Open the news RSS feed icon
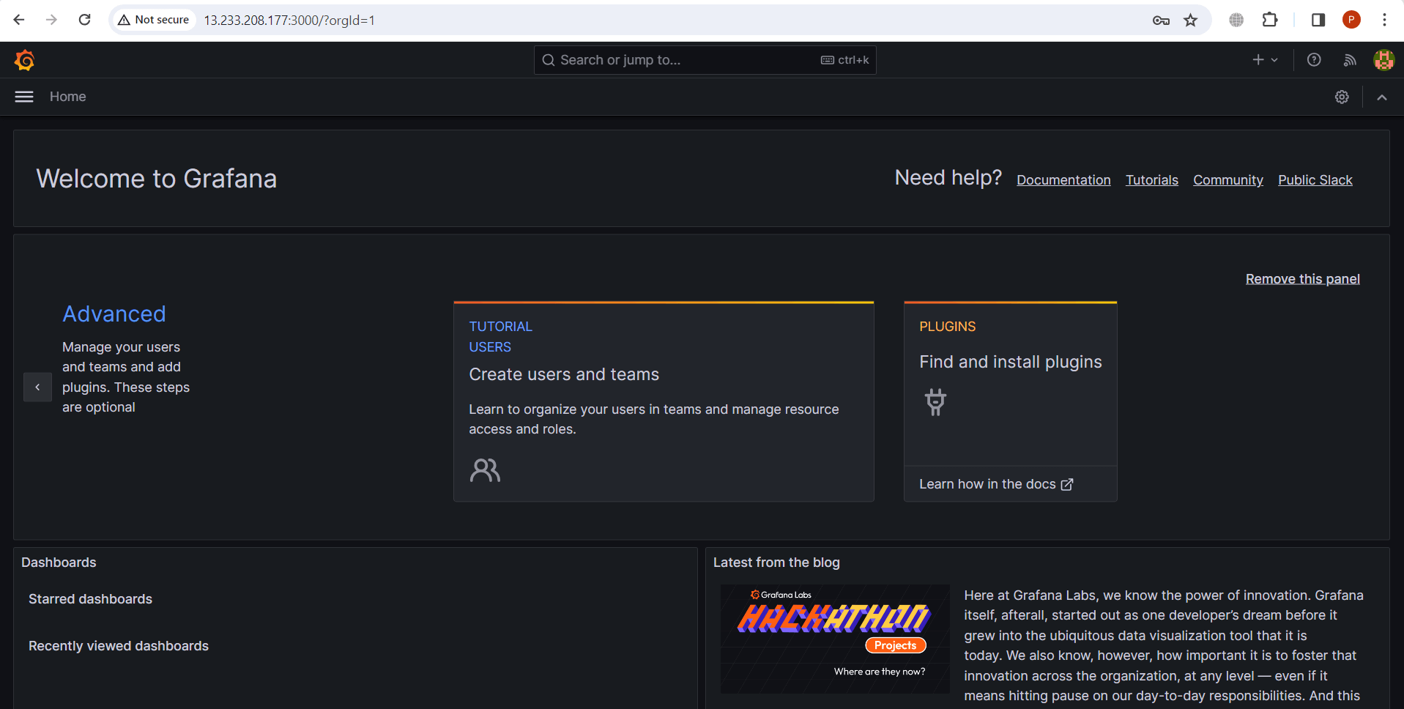The image size is (1404, 709). tap(1350, 60)
